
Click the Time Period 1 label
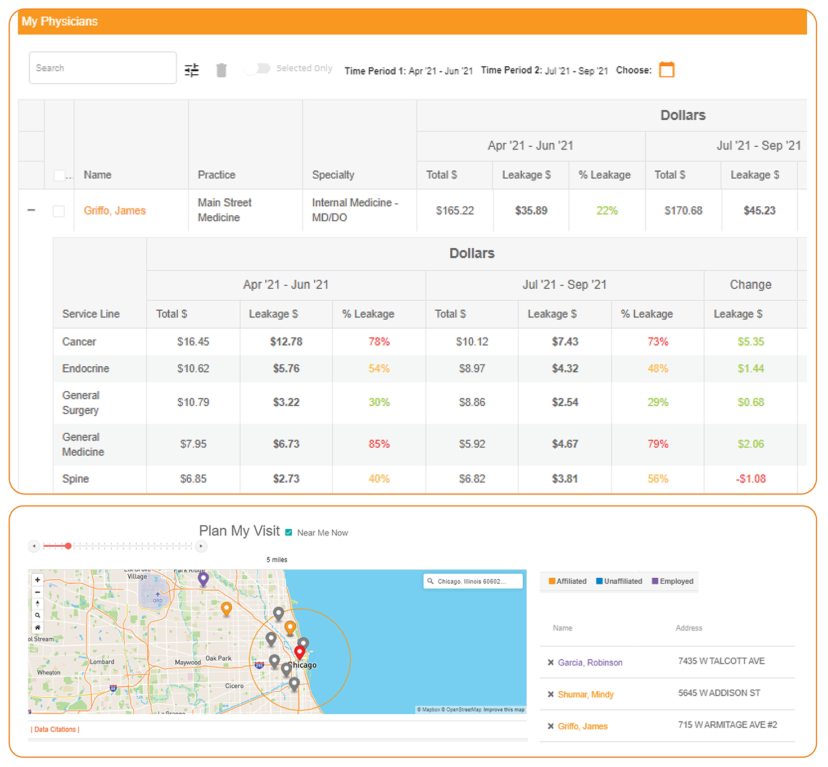coord(375,71)
